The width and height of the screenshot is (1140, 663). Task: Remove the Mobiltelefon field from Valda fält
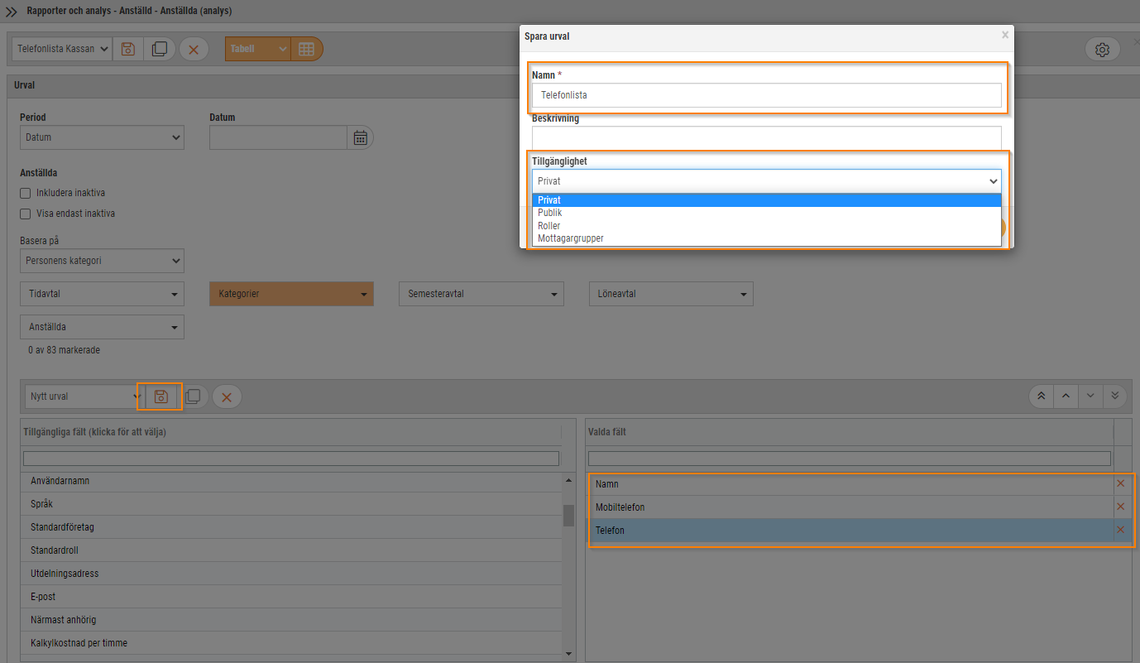click(1121, 507)
